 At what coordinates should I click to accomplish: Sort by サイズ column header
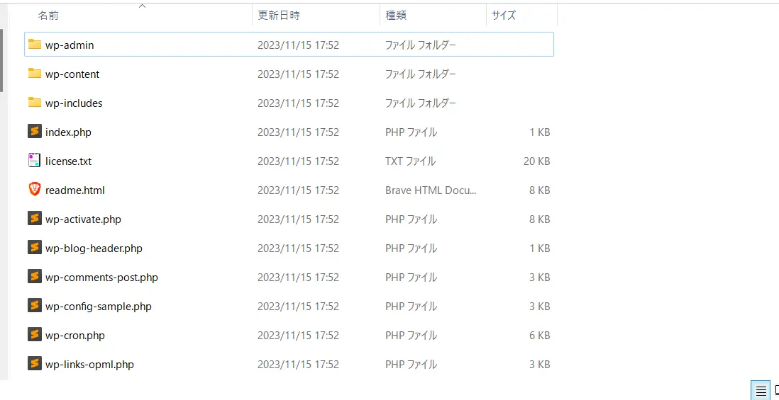(x=504, y=16)
